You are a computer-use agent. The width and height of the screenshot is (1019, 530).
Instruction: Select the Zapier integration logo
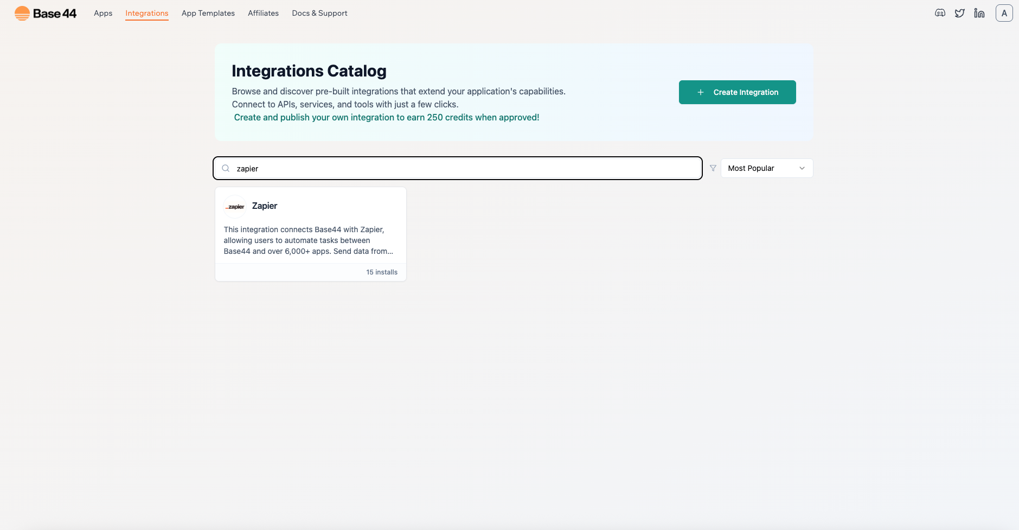coord(234,206)
